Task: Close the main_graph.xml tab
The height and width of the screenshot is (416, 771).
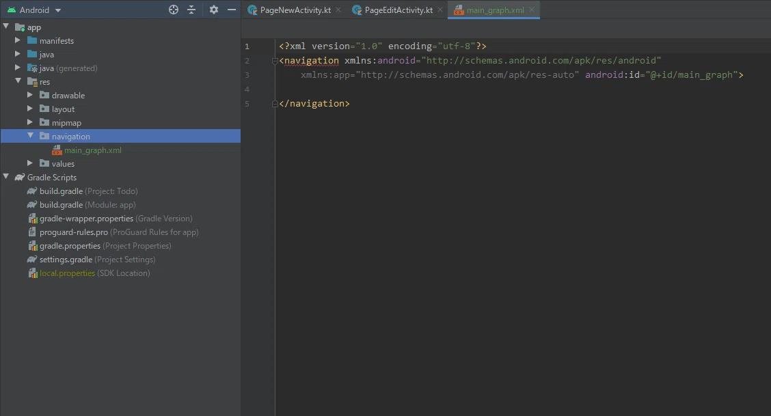Action: pyautogui.click(x=532, y=10)
